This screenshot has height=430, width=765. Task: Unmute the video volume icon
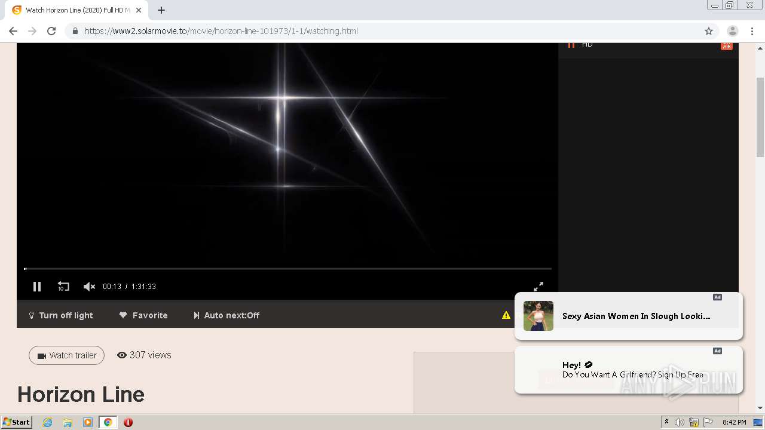point(89,287)
